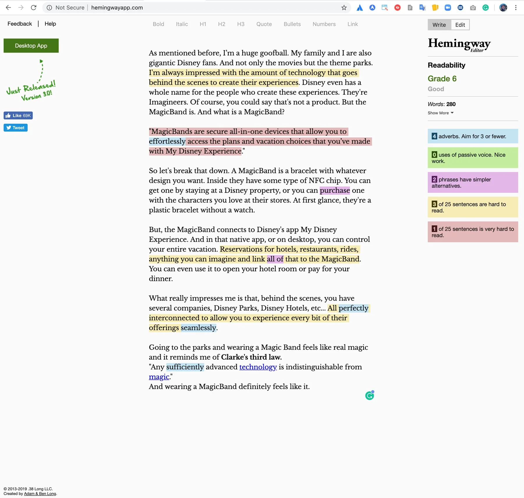The height and width of the screenshot is (498, 524).
Task: Open the Feedback link
Action: [x=20, y=24]
